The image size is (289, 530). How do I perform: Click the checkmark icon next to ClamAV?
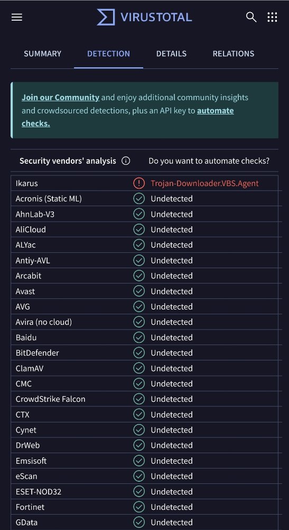[139, 368]
